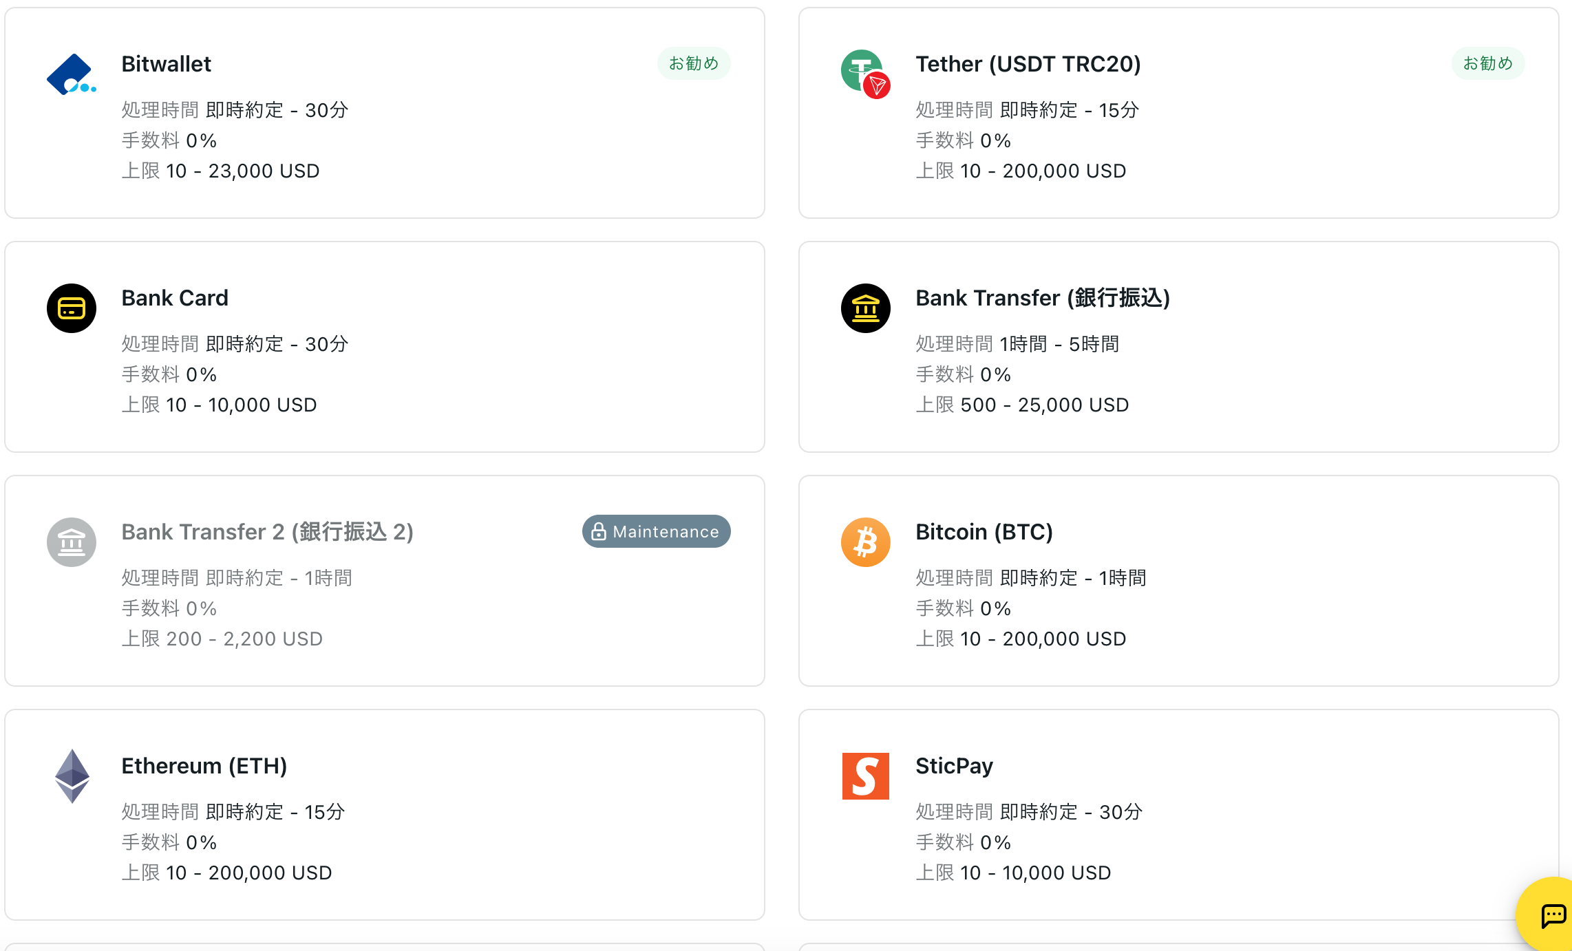The height and width of the screenshot is (951, 1572).
Task: Open the yellow live chat bubble
Action: [1545, 915]
